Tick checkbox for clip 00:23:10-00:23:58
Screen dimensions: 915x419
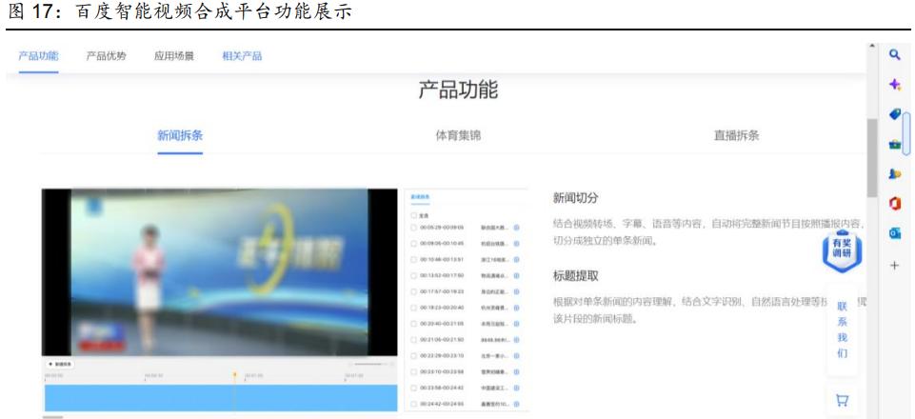[x=414, y=371]
